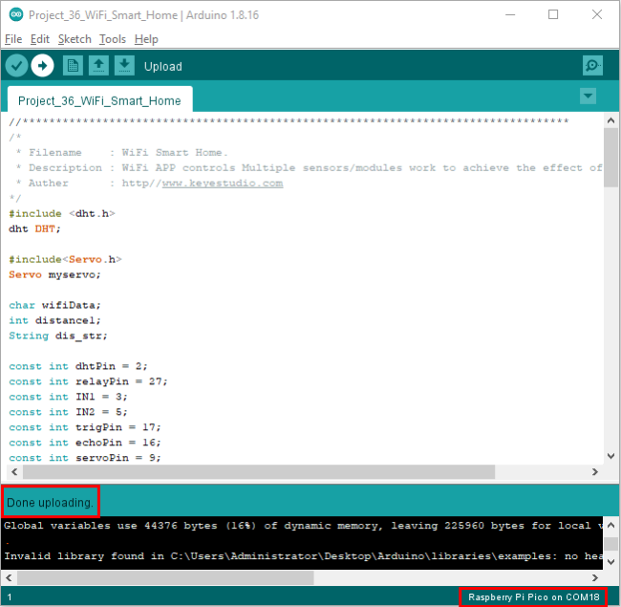Open a sketch with the Open icon
Image resolution: width=621 pixels, height=607 pixels.
[98, 65]
